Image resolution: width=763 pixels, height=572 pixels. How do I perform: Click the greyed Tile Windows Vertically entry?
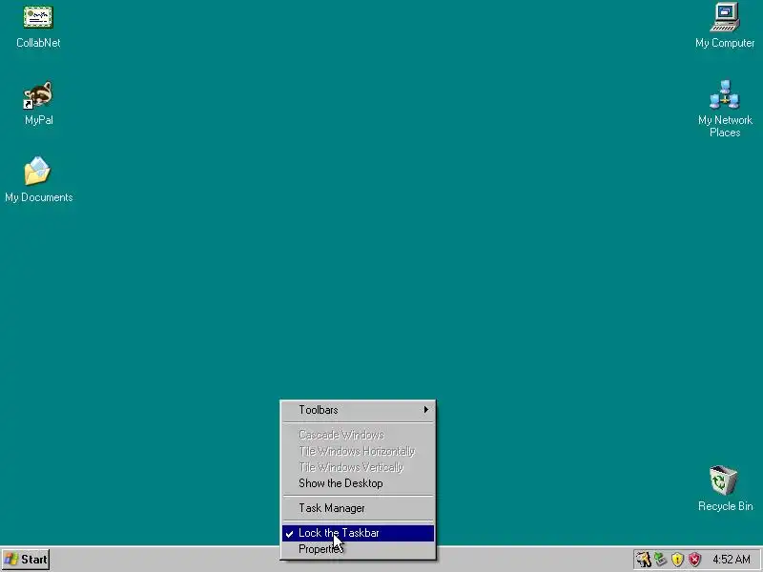(359, 467)
